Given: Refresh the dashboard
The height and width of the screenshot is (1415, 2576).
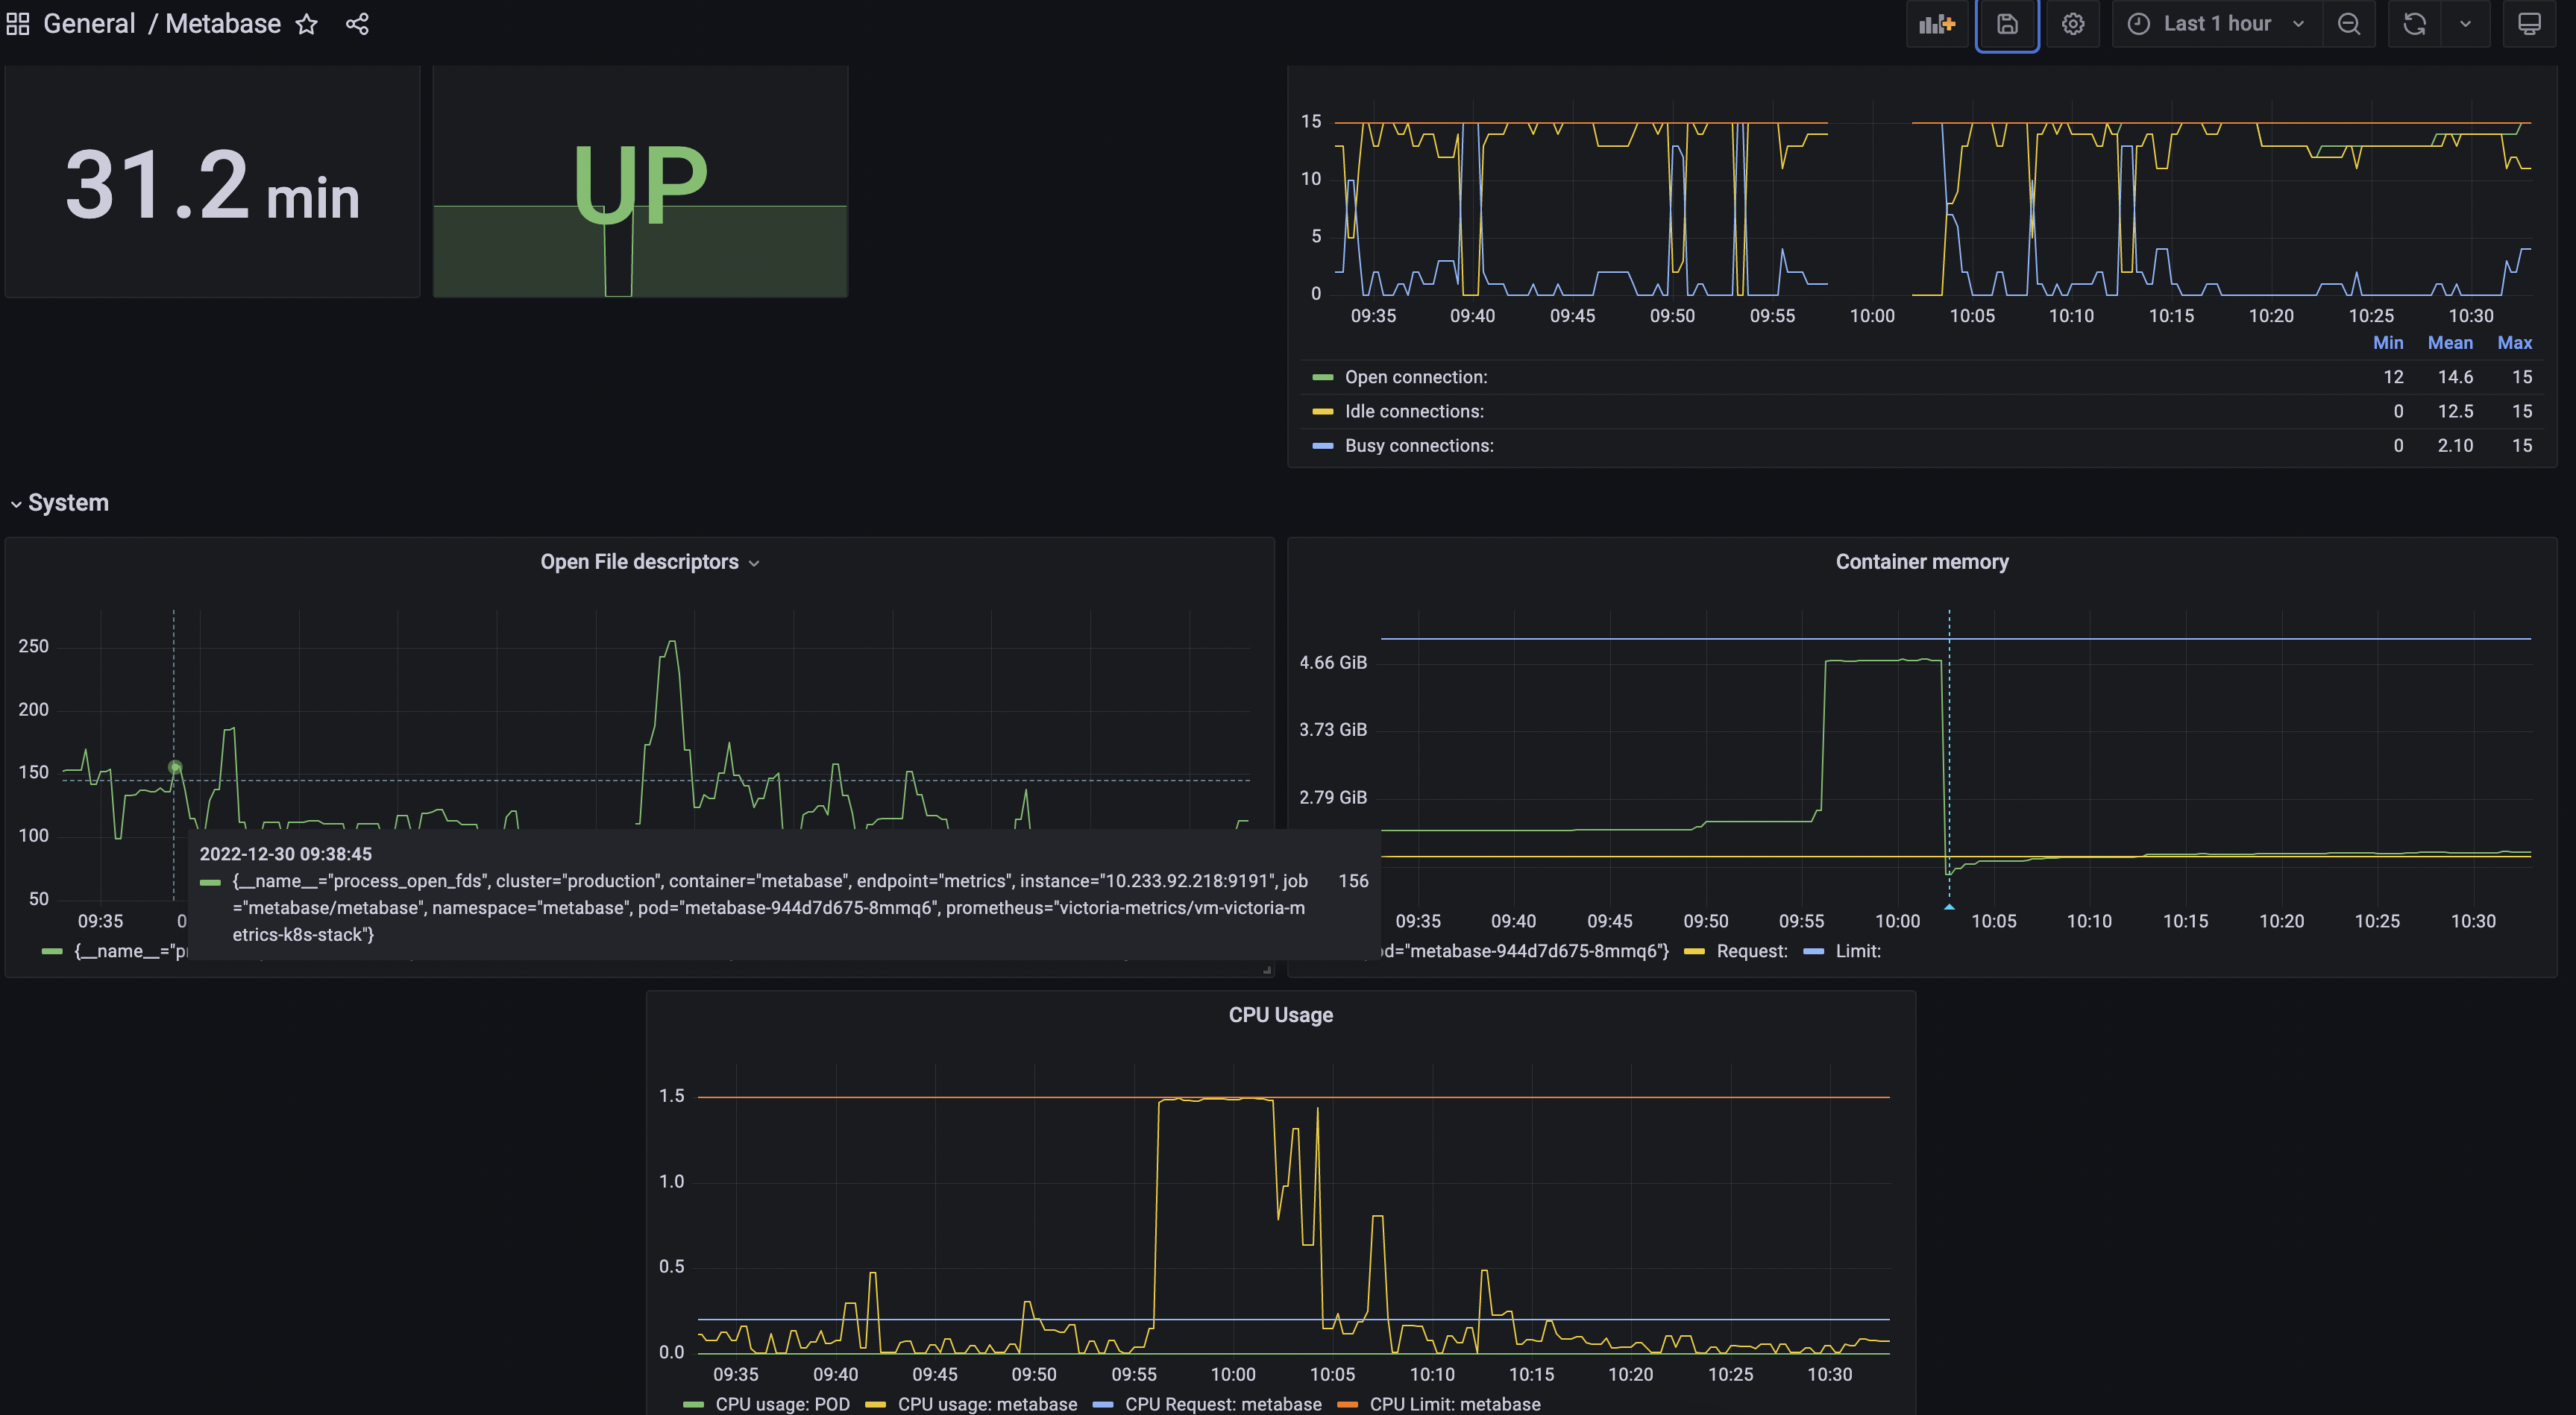Looking at the screenshot, I should [2414, 23].
